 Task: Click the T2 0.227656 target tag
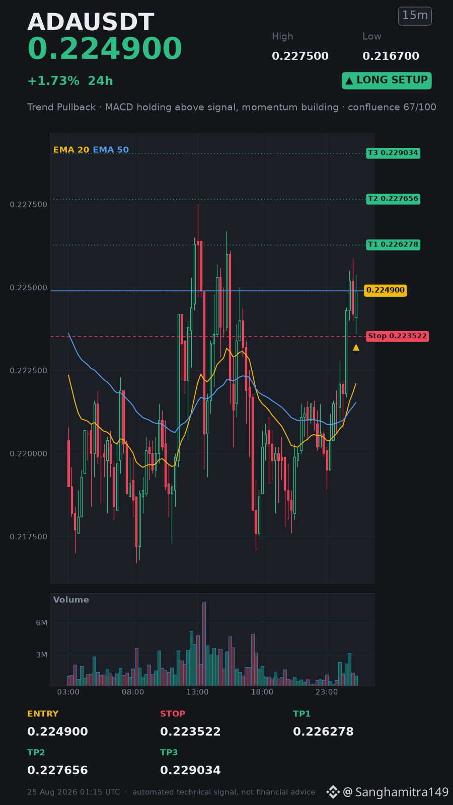click(x=393, y=199)
